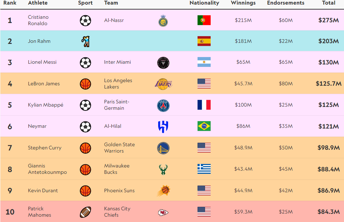Click the Portugal flag in Ronaldo's row
The image size is (344, 222).
204,20
